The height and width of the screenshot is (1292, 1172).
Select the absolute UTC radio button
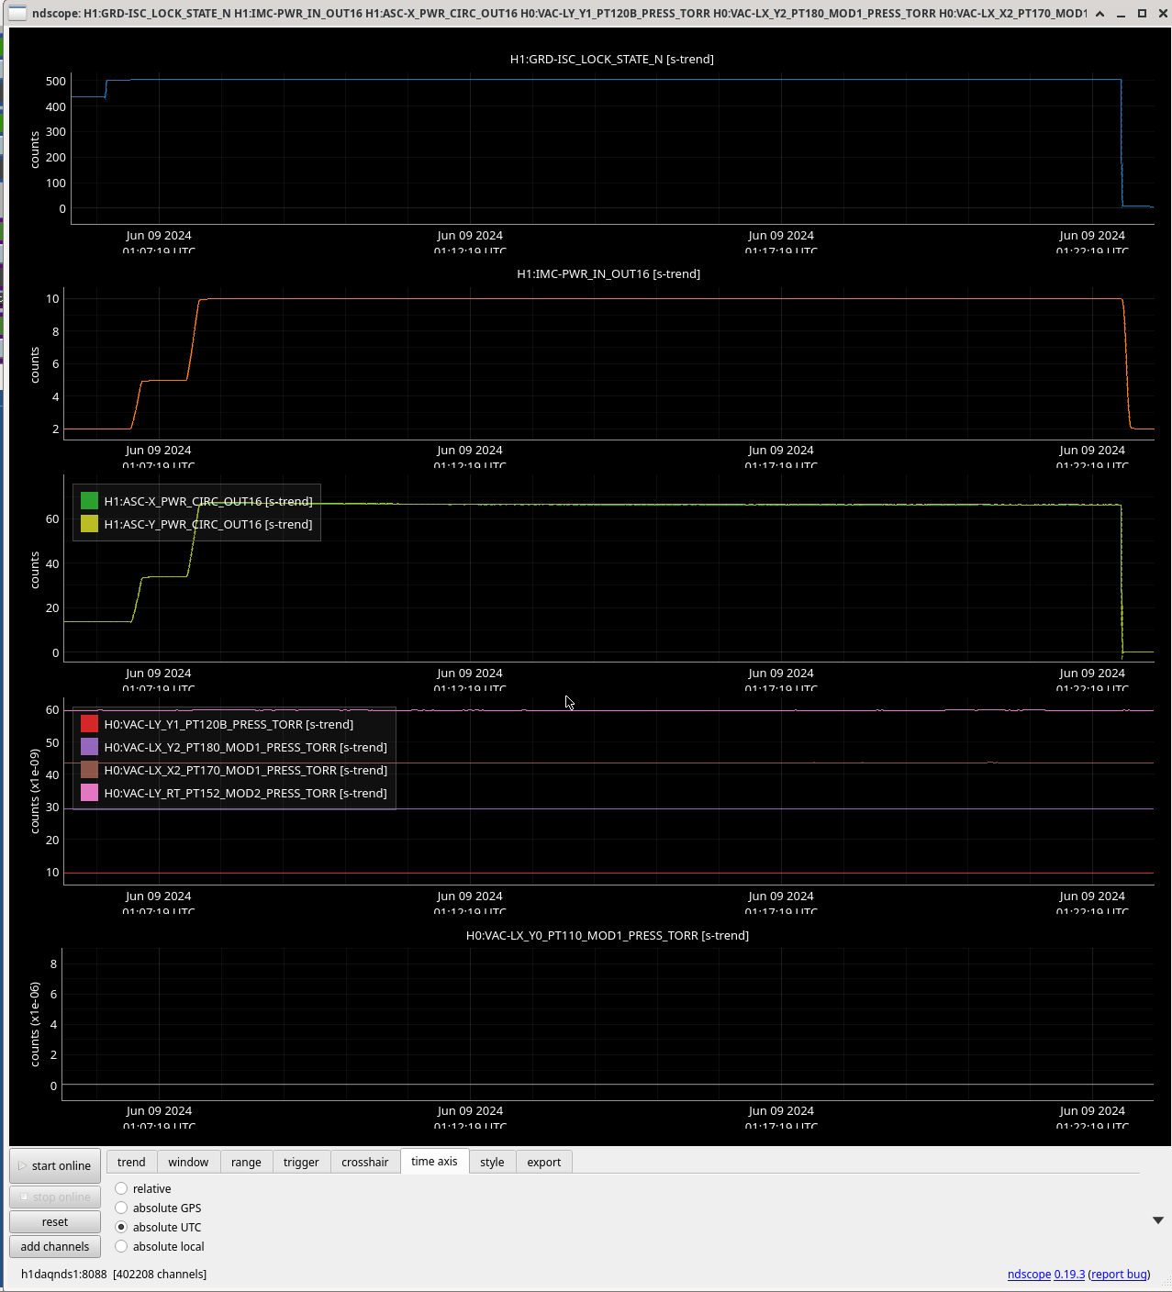coord(158,1227)
